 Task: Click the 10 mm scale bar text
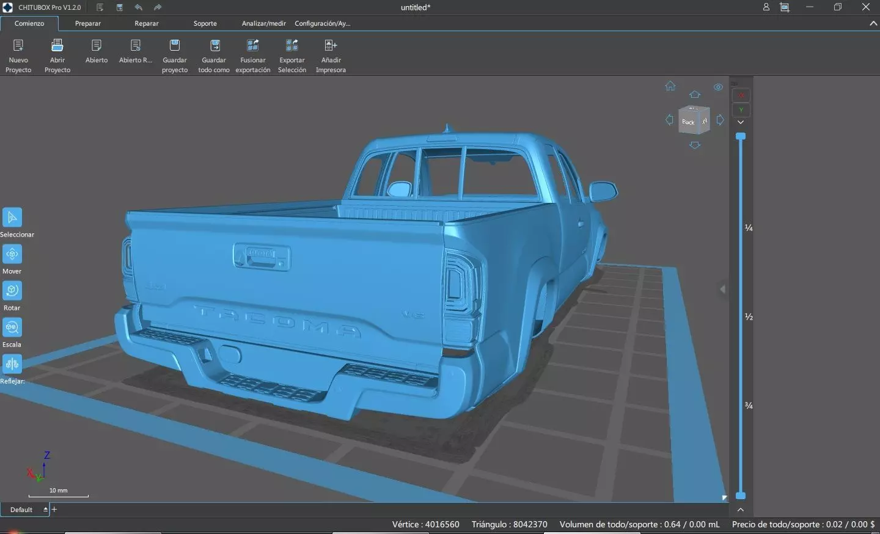point(59,490)
